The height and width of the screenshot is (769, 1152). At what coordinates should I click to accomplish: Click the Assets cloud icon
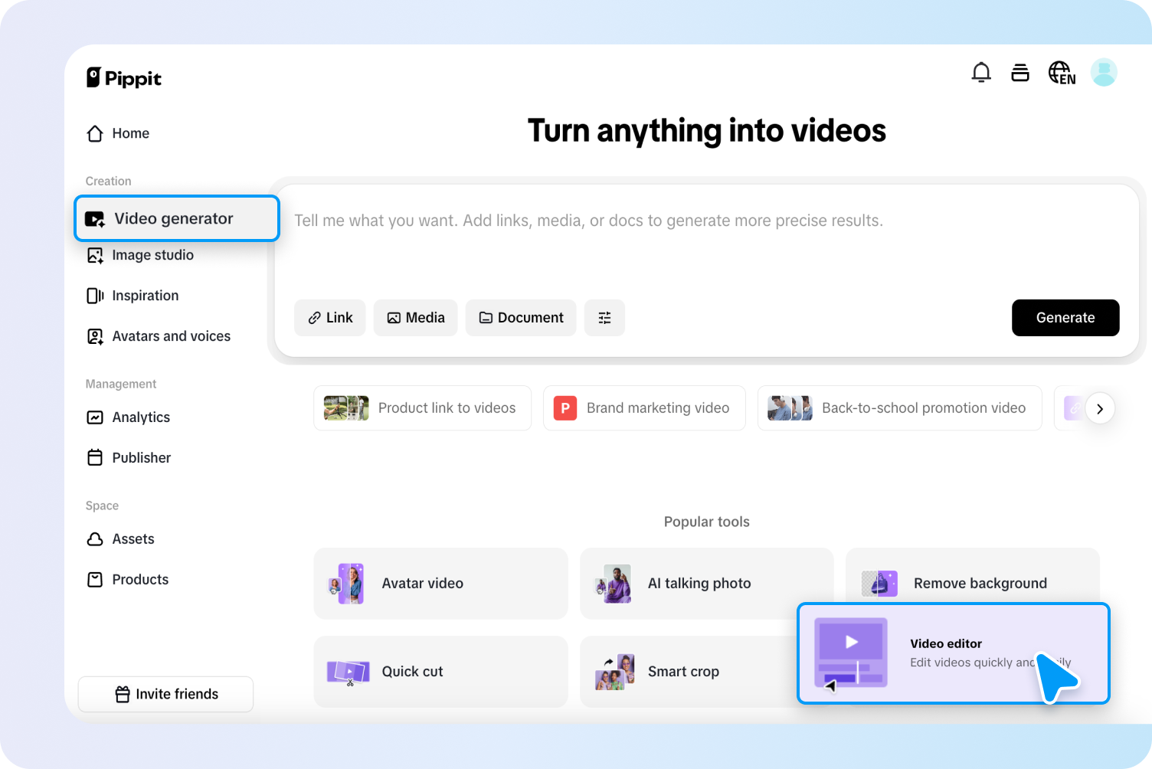[95, 538]
